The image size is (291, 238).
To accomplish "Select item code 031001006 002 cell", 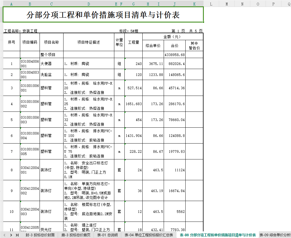I will [x=30, y=104].
